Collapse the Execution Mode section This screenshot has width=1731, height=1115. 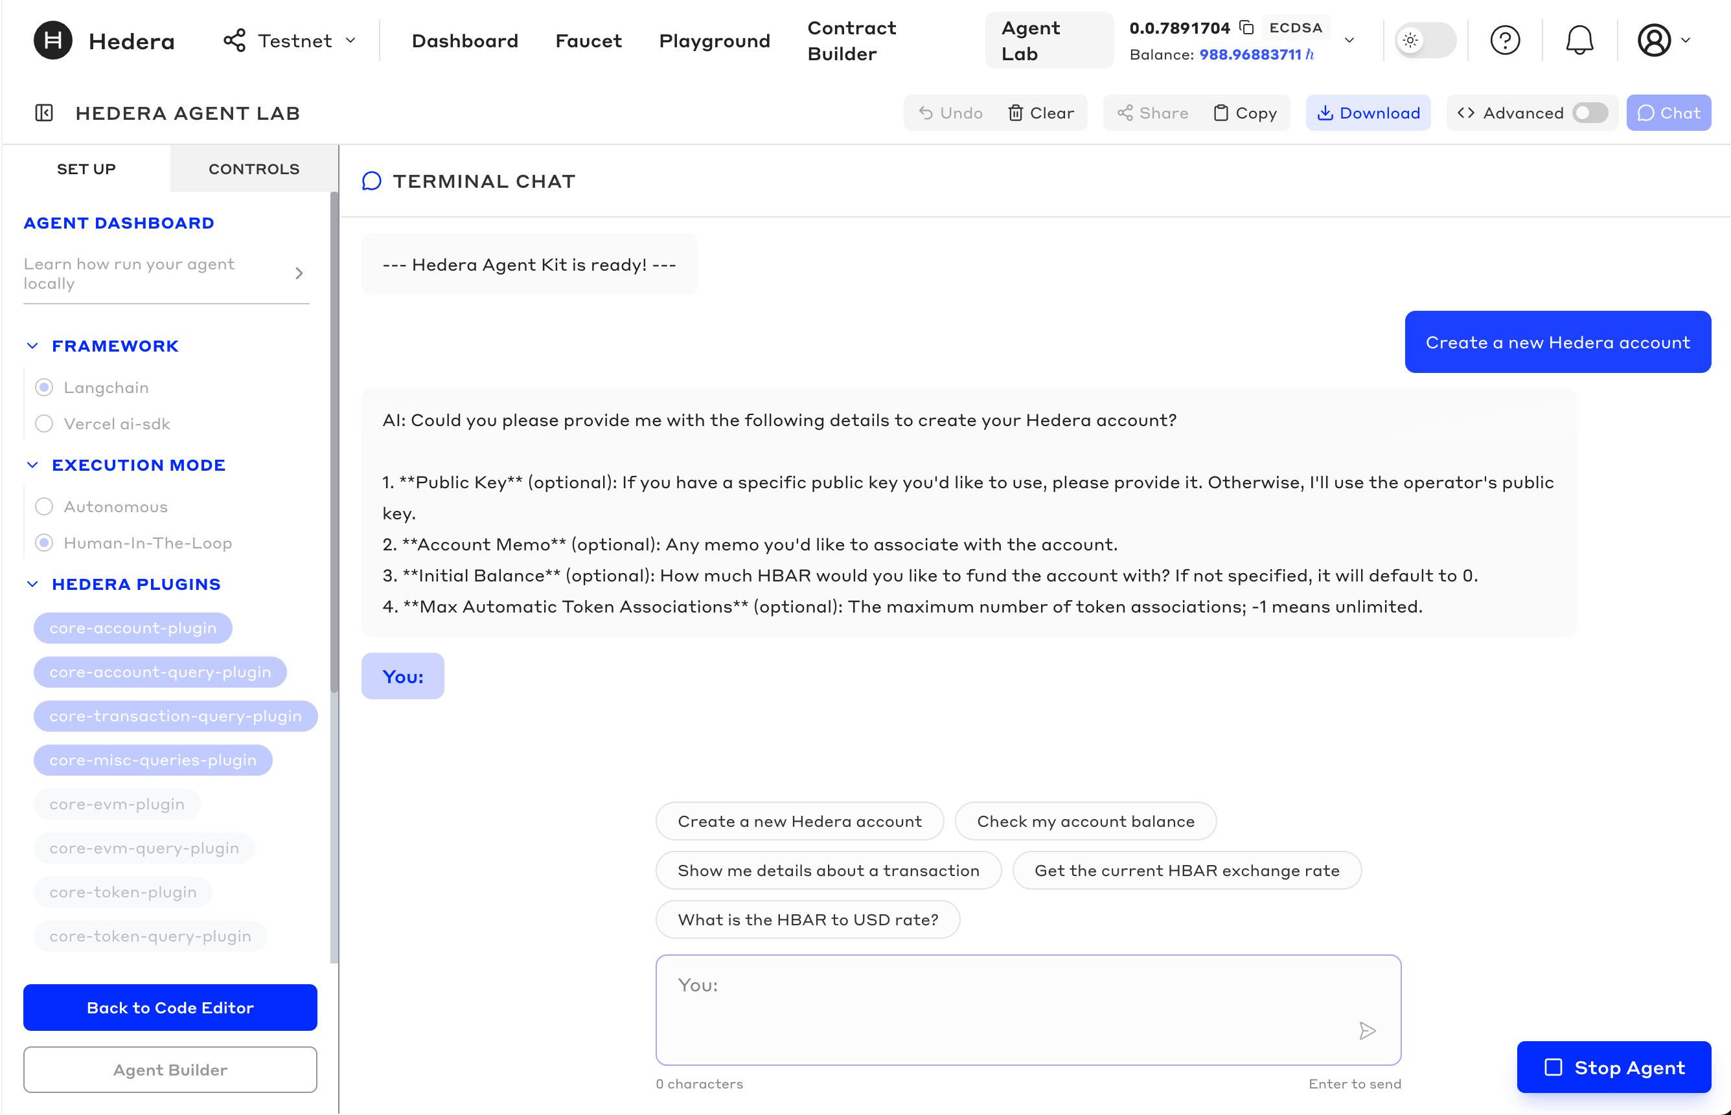[x=32, y=465]
